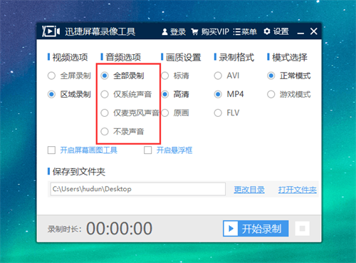Click 更改目录 link
356x263 pixels.
click(x=249, y=190)
